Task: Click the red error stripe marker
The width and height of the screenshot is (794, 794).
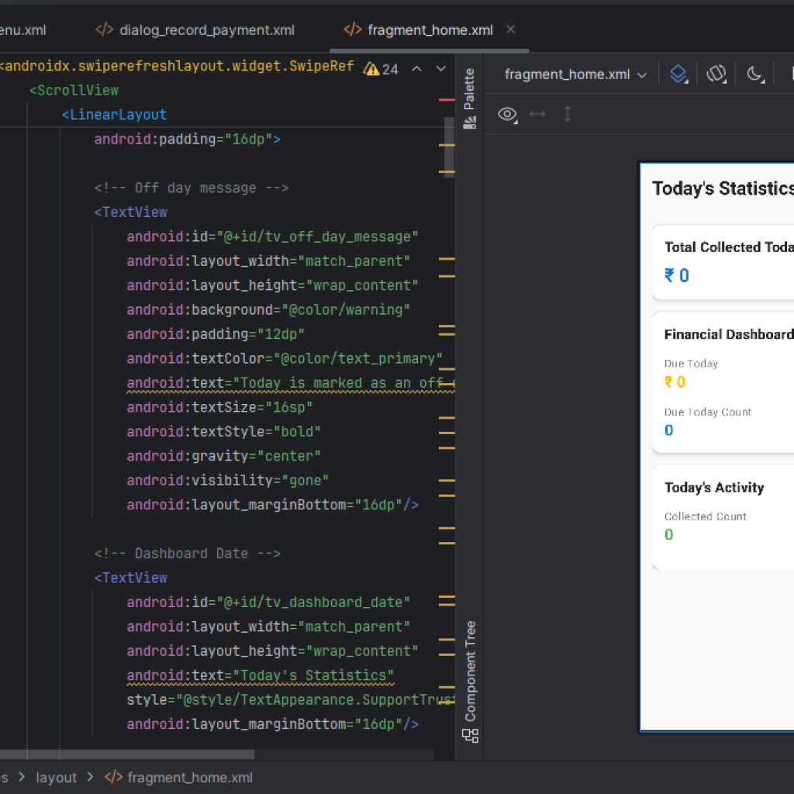Action: click(447, 100)
